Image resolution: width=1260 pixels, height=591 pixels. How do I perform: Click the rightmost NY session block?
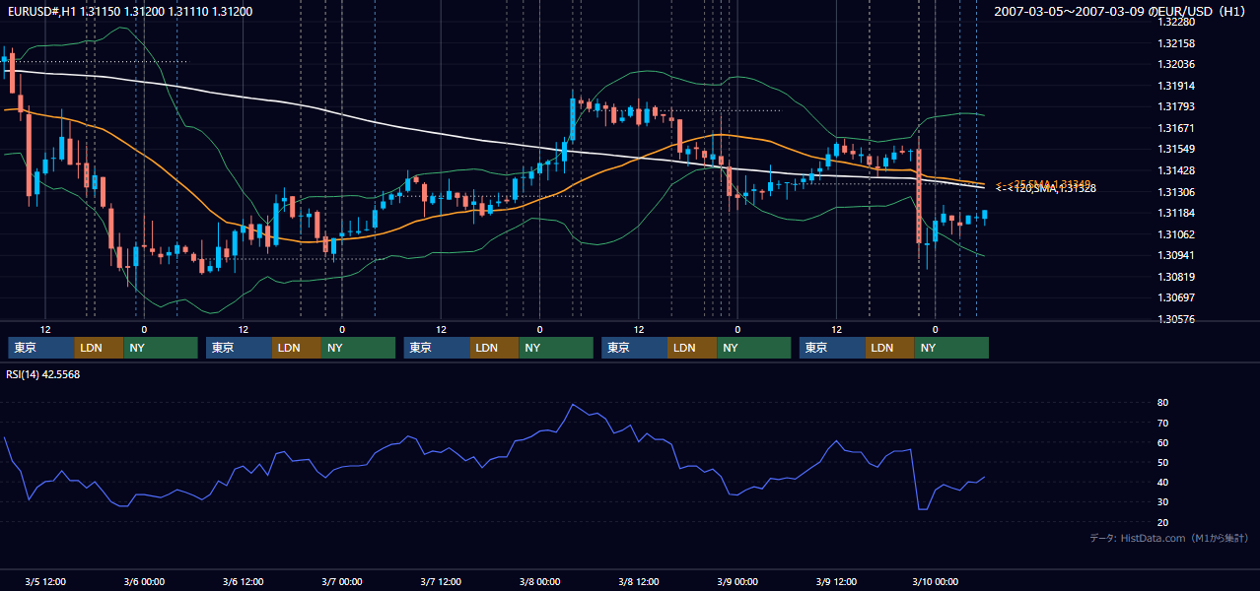[x=951, y=348]
